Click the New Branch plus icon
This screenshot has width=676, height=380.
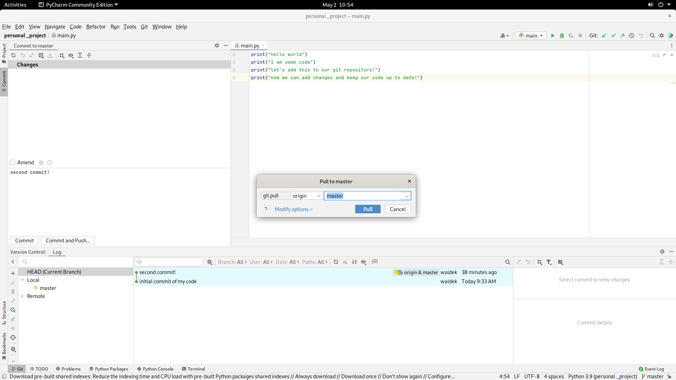coord(13,273)
